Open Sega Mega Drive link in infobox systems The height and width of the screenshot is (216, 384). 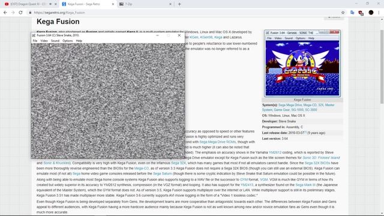coord(290,105)
